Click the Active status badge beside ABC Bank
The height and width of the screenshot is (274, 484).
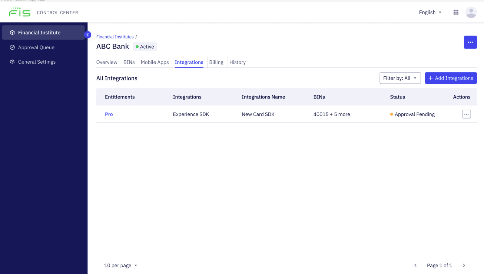tap(145, 46)
